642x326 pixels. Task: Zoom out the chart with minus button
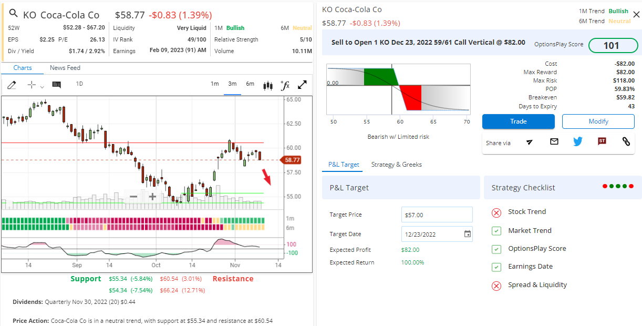tap(133, 197)
